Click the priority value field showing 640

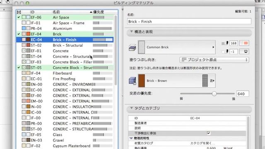tap(243, 94)
